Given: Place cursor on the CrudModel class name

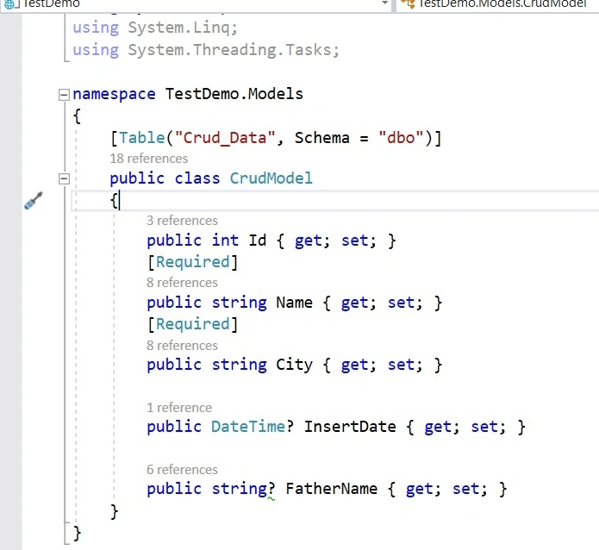Looking at the screenshot, I should tap(271, 178).
